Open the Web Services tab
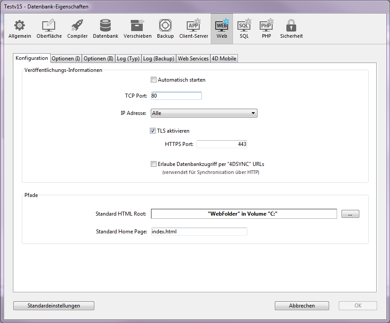This screenshot has width=390, height=323. pos(193,59)
